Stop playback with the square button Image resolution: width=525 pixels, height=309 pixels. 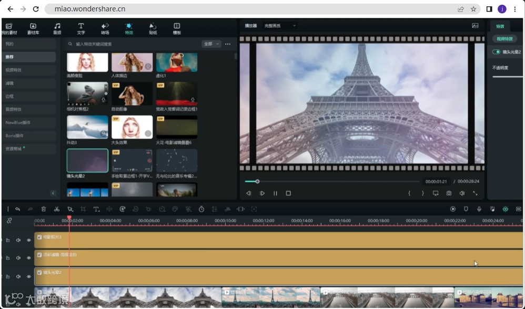coord(288,193)
